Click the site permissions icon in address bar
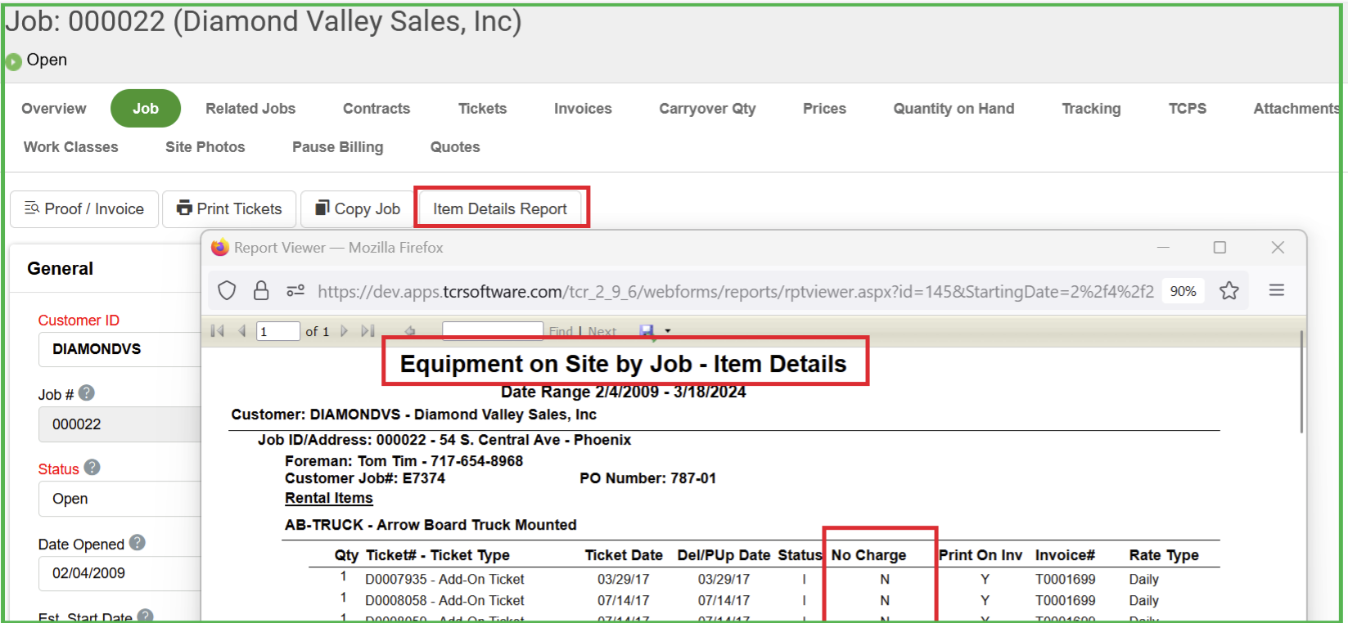The width and height of the screenshot is (1348, 623). coord(295,291)
